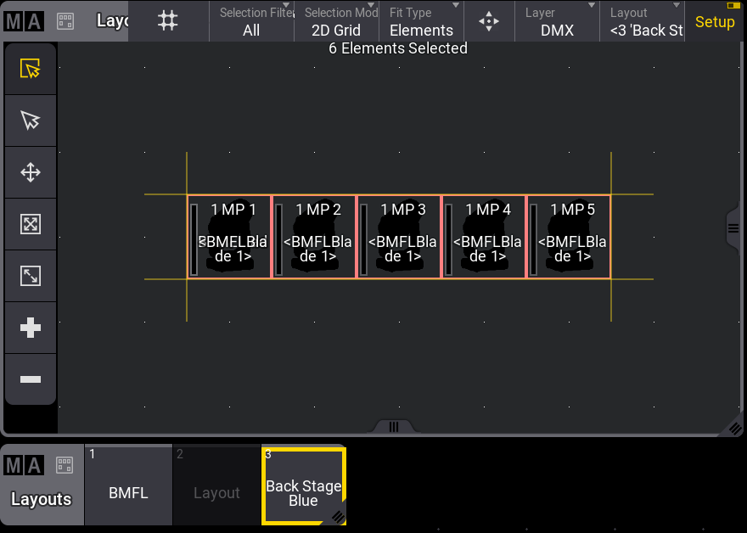
Task: Click the Layouts pool title button
Action: [x=42, y=499]
